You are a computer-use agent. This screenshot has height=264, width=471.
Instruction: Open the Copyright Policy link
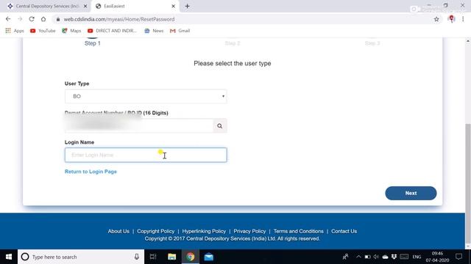[x=155, y=231]
